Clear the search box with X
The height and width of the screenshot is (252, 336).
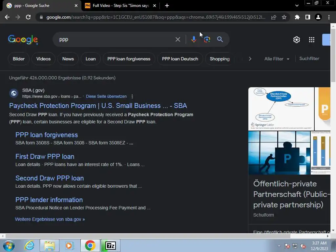tap(178, 39)
